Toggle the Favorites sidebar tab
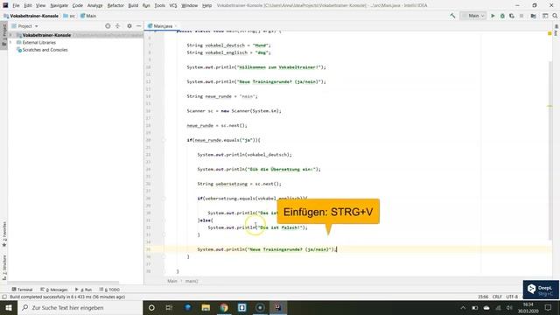The image size is (560, 315). (x=4, y=234)
